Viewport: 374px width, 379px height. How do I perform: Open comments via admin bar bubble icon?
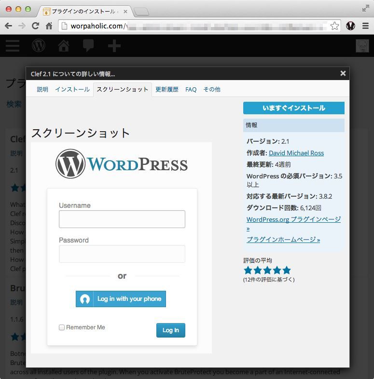[x=88, y=45]
